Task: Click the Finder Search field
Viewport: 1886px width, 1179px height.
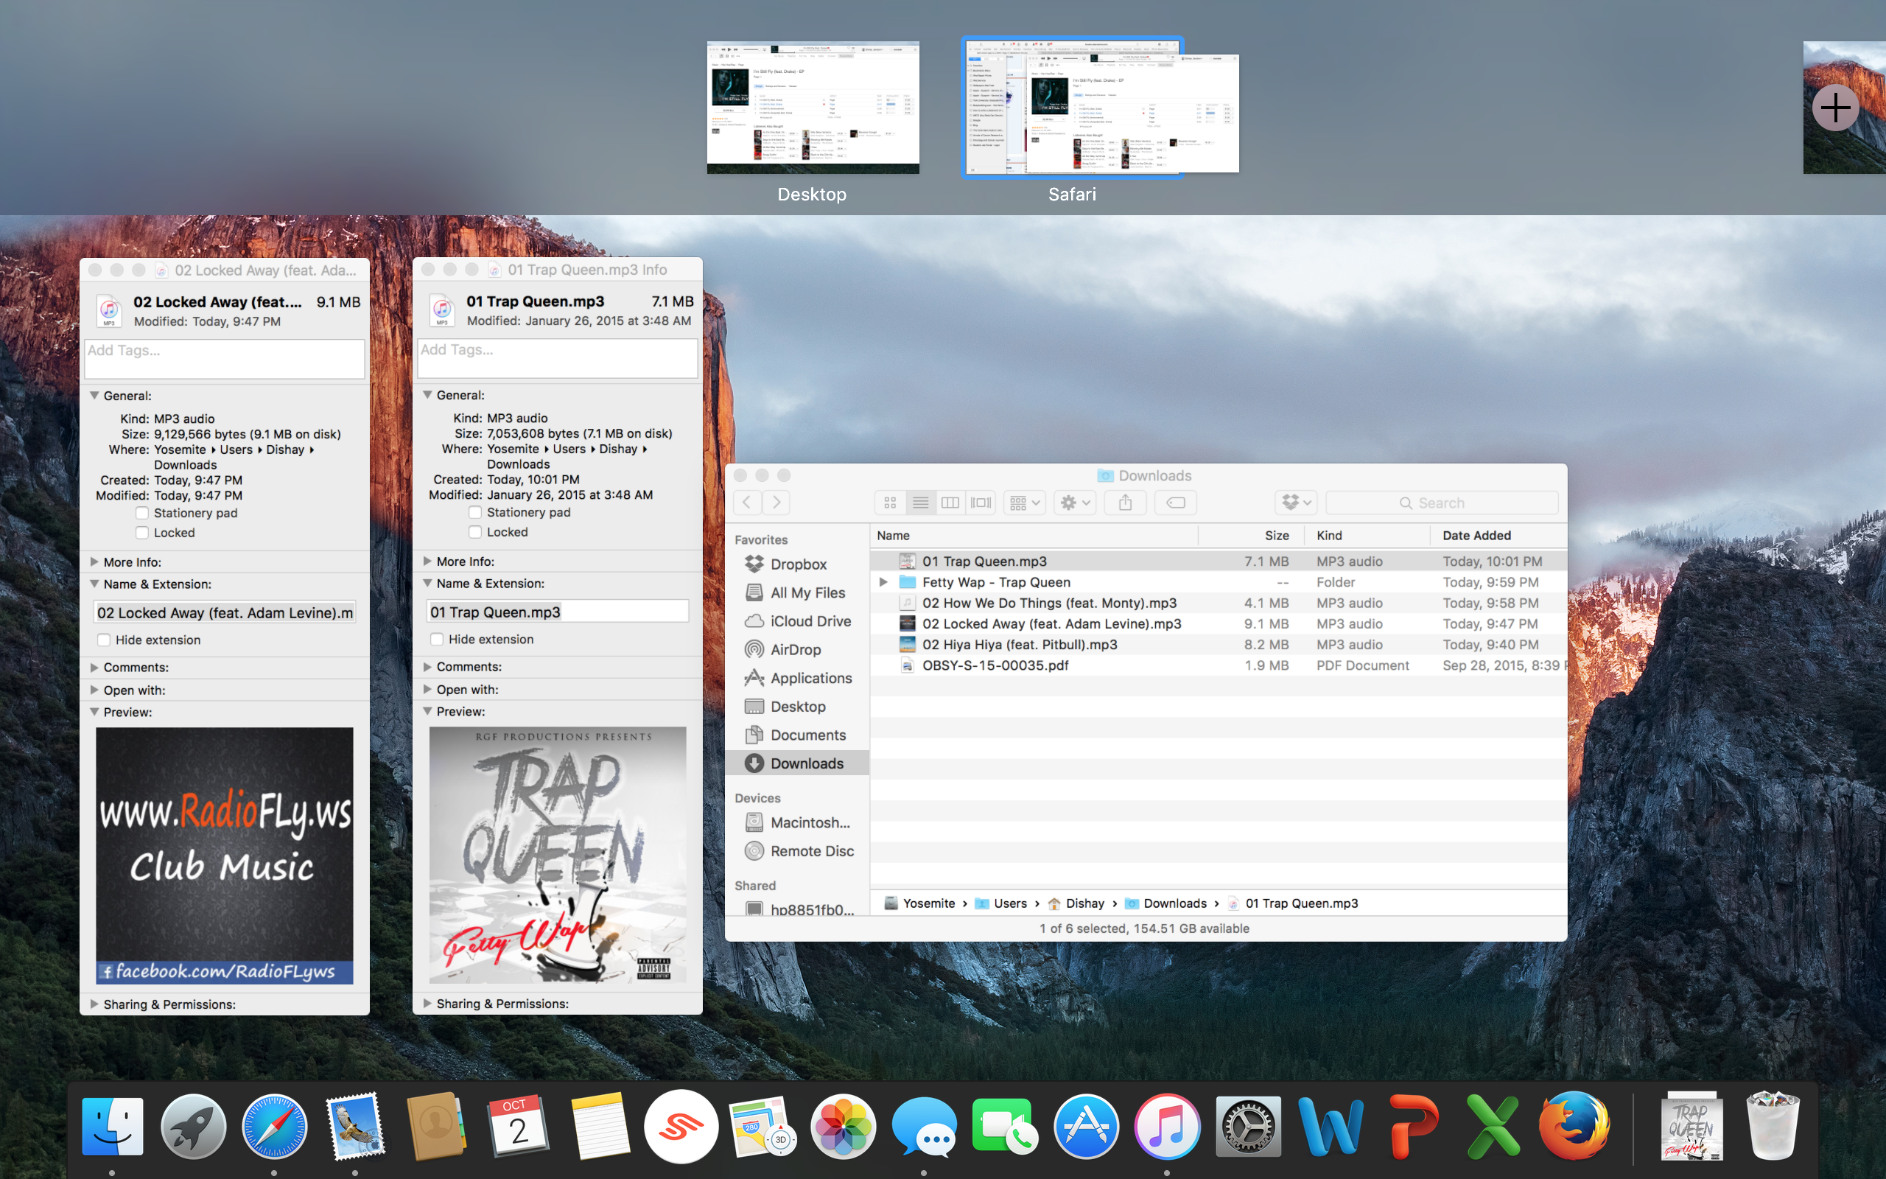Action: (1442, 503)
